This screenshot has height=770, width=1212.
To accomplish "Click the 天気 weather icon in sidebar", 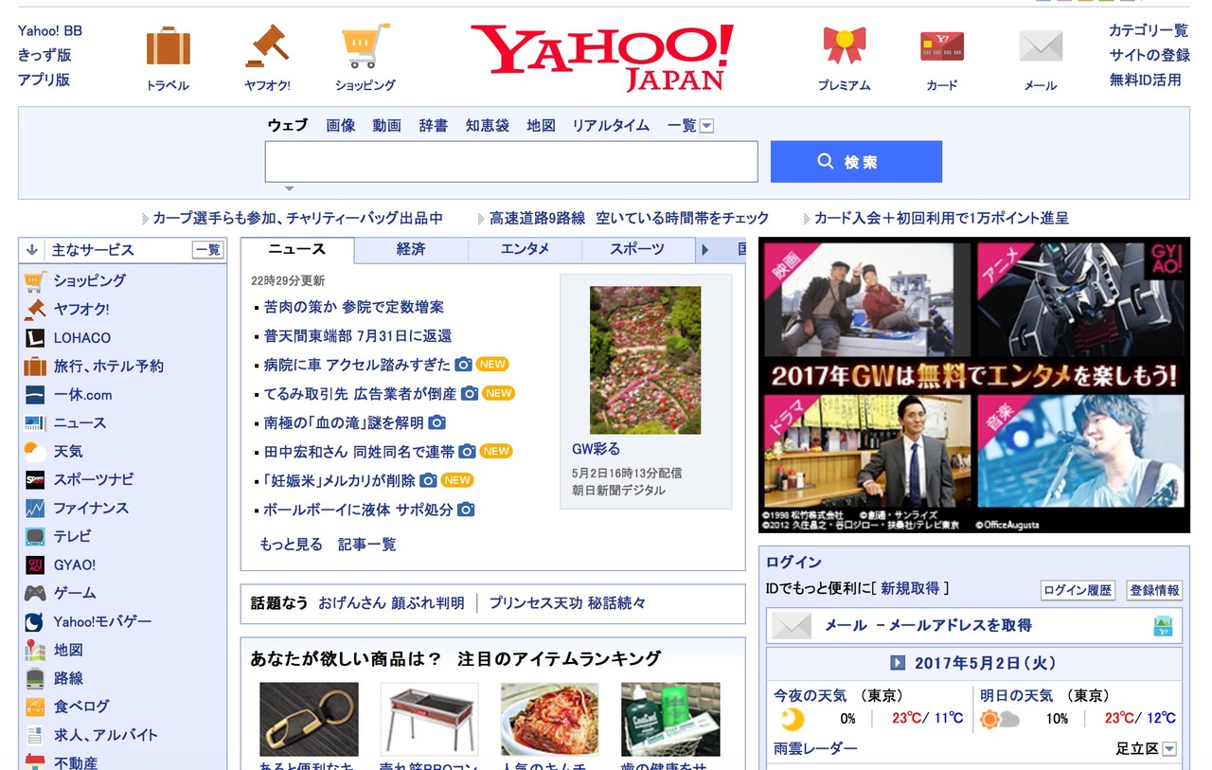I will point(35,451).
